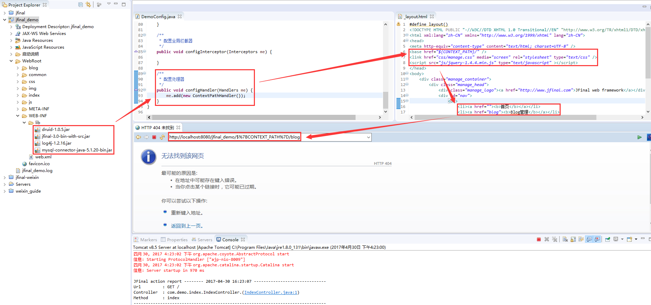Close the _layout.html editor tab
651x305 pixels.
pyautogui.click(x=432, y=16)
